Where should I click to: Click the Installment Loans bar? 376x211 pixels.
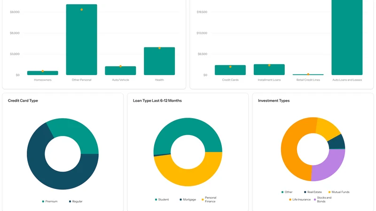[x=269, y=69]
